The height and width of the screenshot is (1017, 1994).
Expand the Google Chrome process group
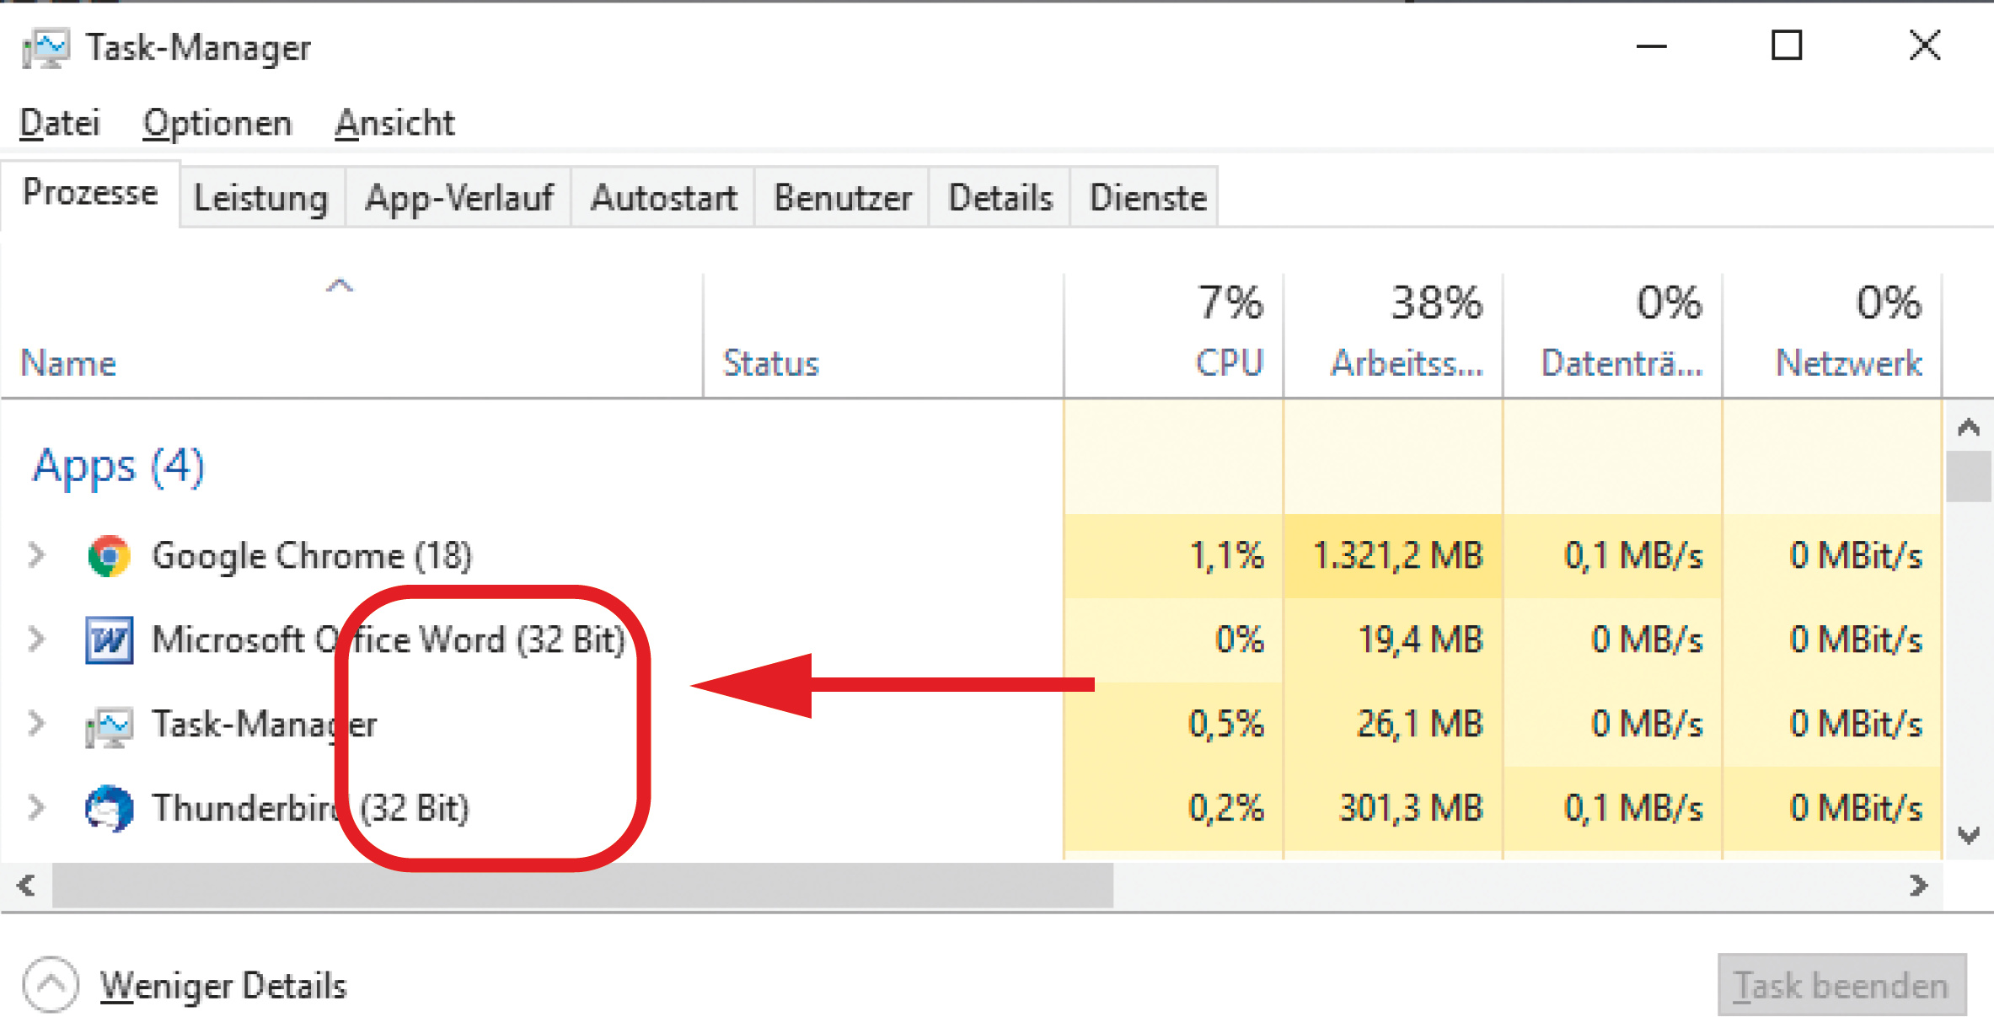click(x=36, y=555)
